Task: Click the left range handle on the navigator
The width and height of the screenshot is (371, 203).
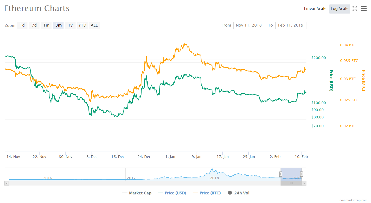Action: point(281,174)
